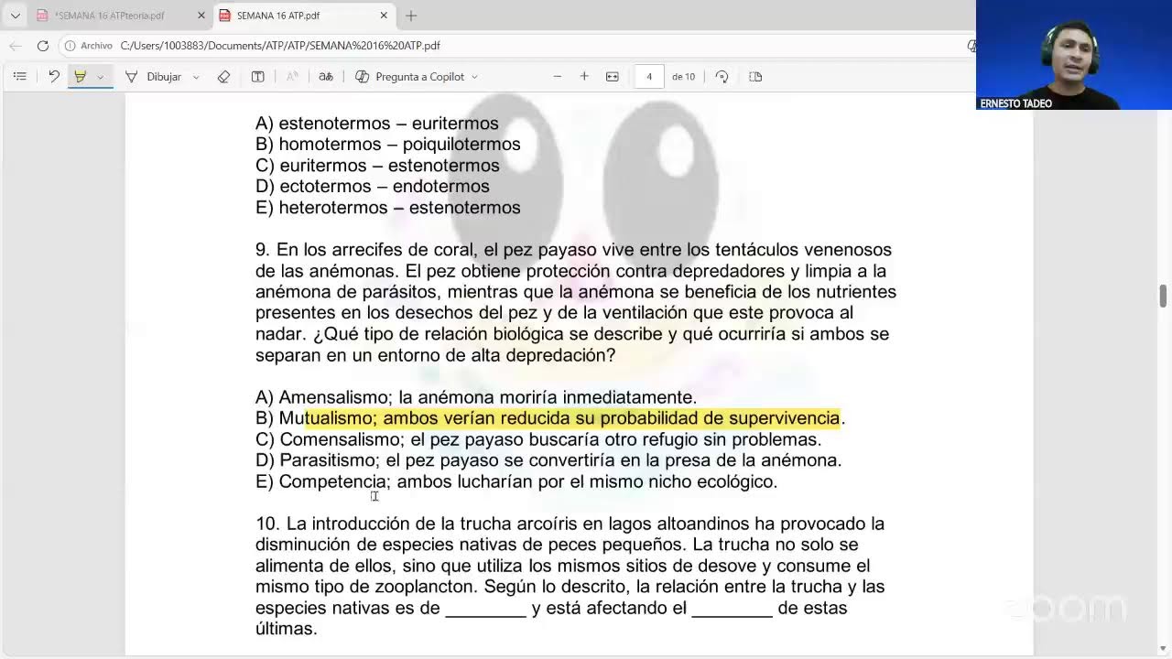1172x659 pixels.
Task: Click the address bar with the PDF path
Action: click(279, 46)
